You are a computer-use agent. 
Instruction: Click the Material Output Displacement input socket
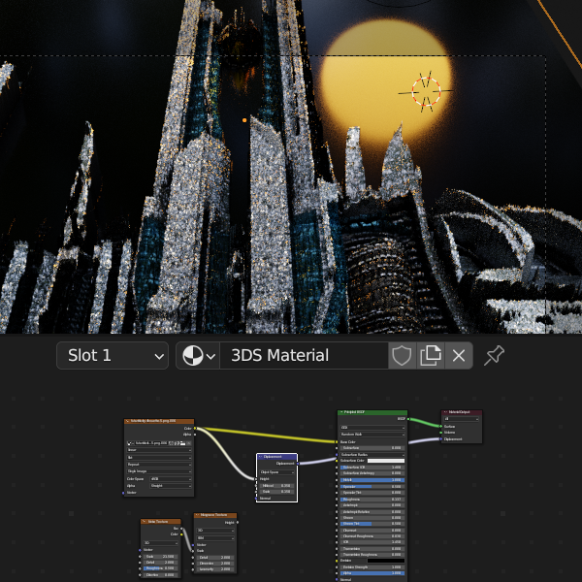click(x=440, y=439)
